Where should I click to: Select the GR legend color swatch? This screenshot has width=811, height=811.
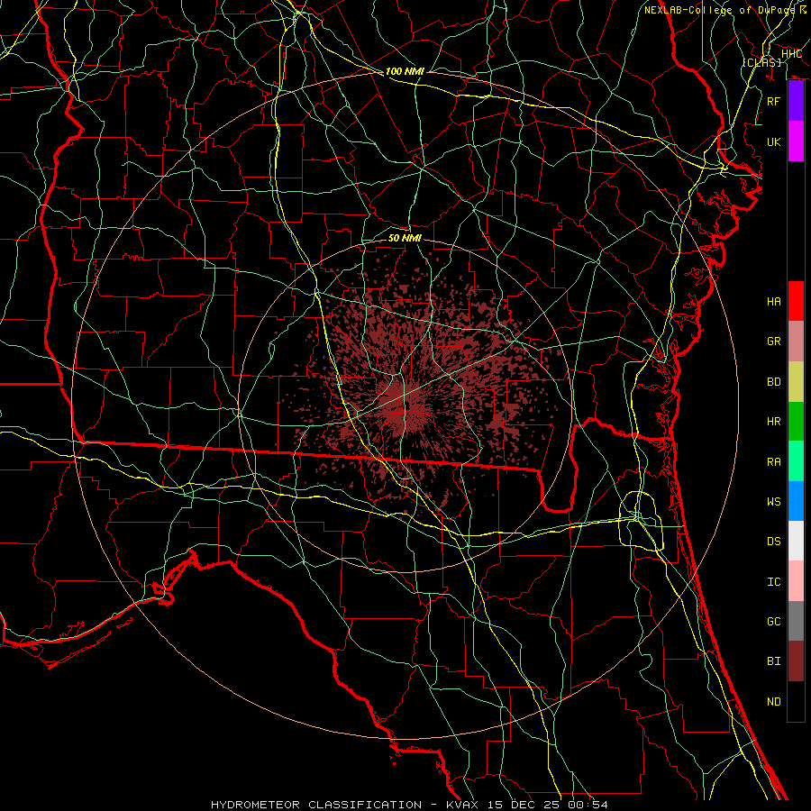tap(796, 342)
